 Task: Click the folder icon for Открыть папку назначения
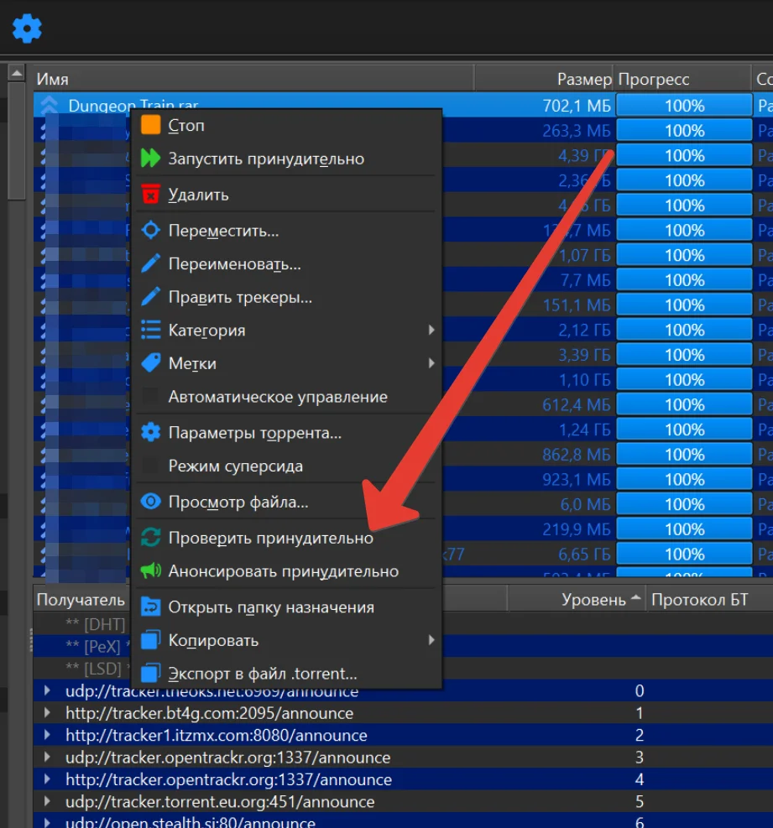click(150, 607)
